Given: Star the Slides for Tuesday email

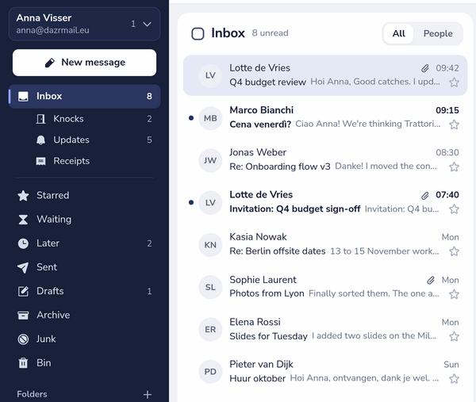Looking at the screenshot, I should tap(454, 336).
